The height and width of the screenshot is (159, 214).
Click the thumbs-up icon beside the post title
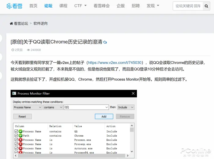105,42
